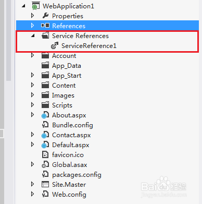
Task: Click the Web.config file icon
Action: coord(45,194)
